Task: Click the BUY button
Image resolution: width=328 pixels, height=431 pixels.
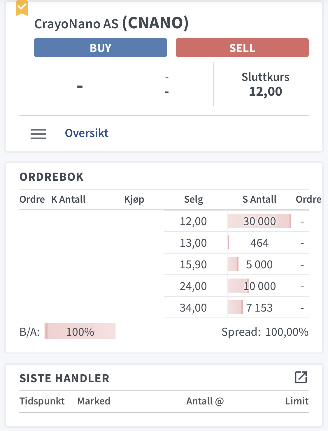Action: tap(101, 48)
